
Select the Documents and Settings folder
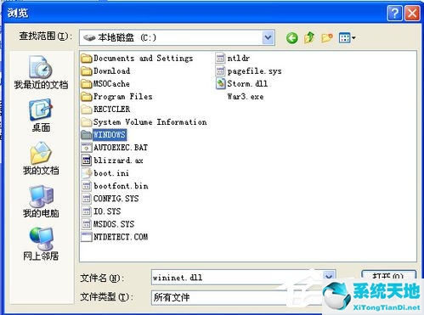click(x=137, y=59)
